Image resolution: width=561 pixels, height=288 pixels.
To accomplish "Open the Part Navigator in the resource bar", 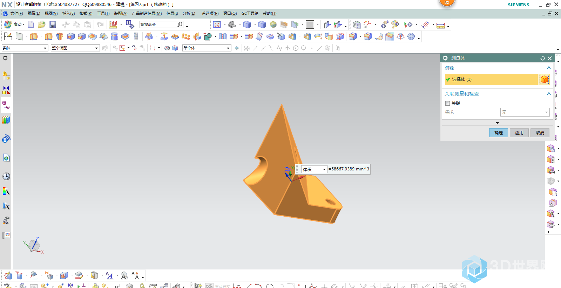I will click(x=6, y=105).
